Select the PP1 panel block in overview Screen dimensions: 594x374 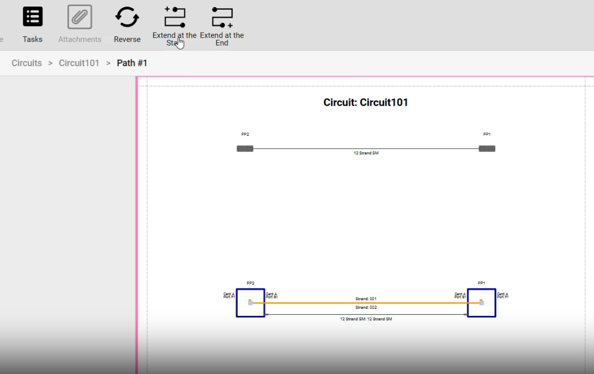(487, 149)
